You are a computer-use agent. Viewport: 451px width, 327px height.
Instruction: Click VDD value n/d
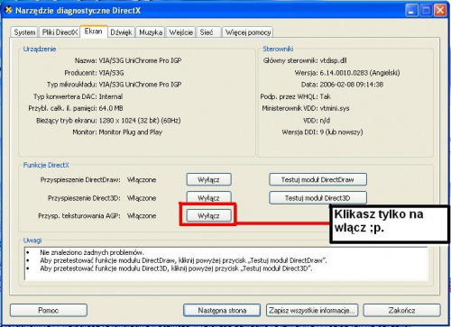coord(325,121)
